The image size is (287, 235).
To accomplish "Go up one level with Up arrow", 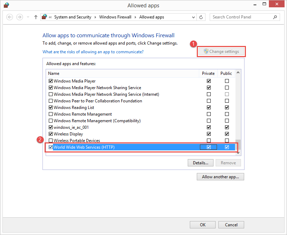I will tap(36, 17).
